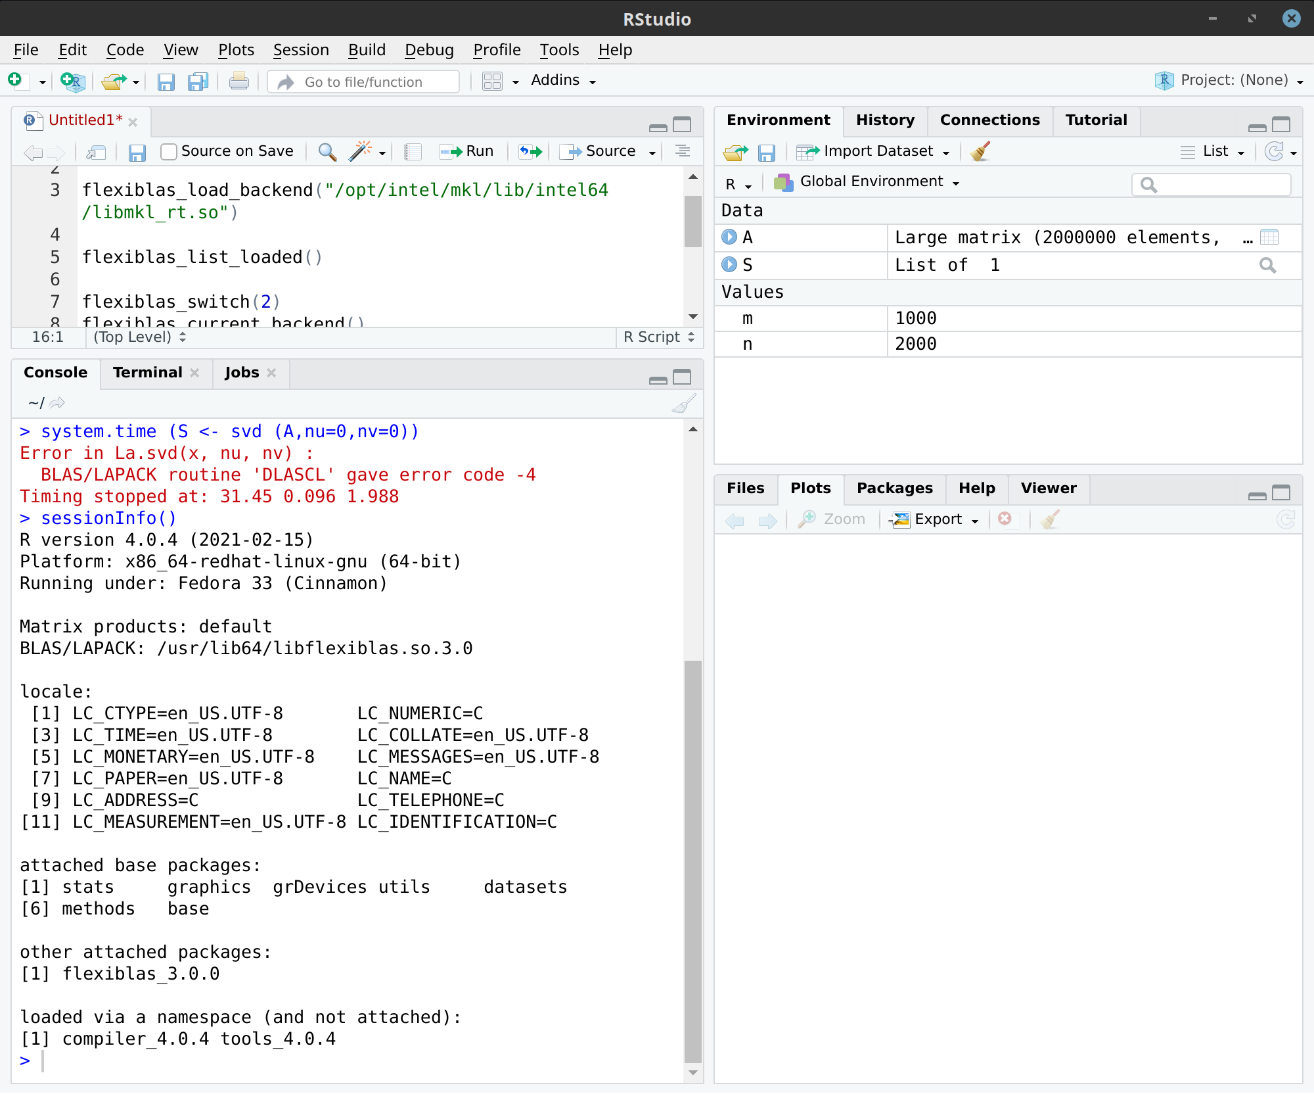This screenshot has width=1314, height=1094.
Task: Print the active document
Action: click(238, 80)
